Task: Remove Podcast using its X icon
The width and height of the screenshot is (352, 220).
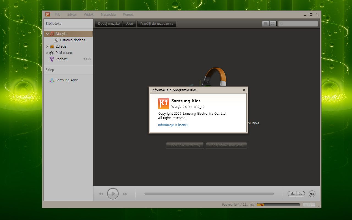Action: (x=89, y=59)
